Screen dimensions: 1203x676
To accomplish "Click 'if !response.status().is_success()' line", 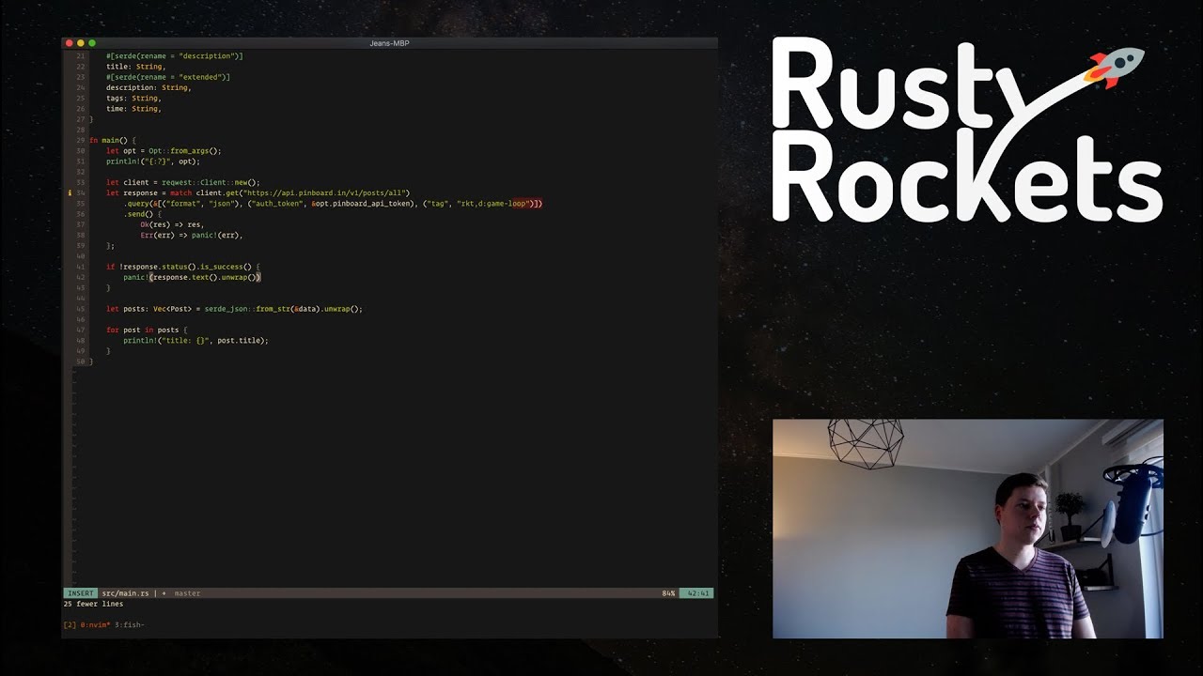I will coord(183,267).
